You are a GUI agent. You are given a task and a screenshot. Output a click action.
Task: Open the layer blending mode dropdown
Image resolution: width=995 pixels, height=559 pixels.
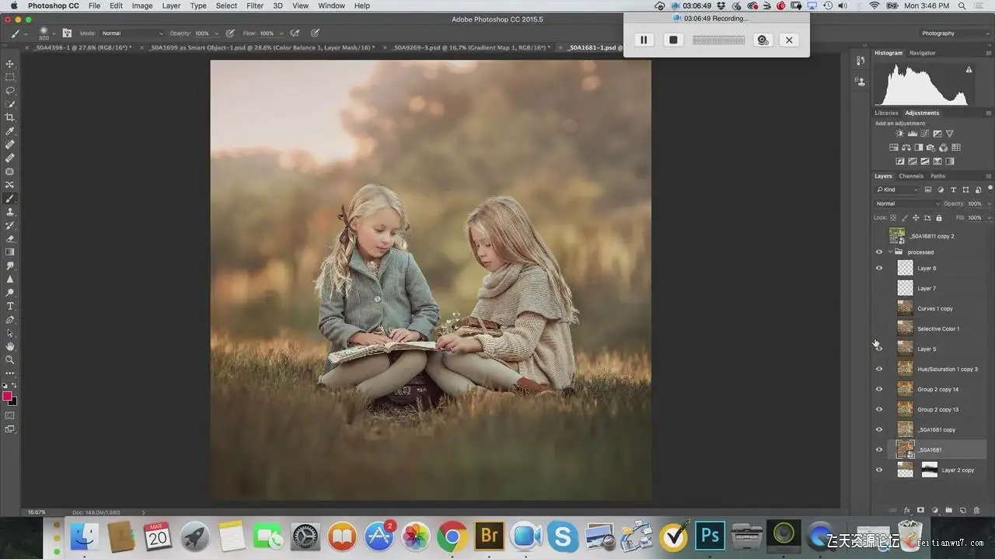point(907,203)
